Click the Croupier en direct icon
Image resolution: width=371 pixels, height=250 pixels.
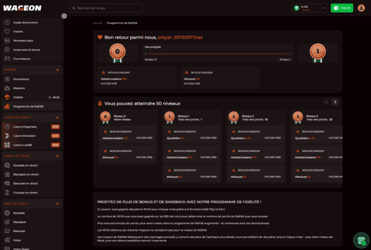point(7,193)
